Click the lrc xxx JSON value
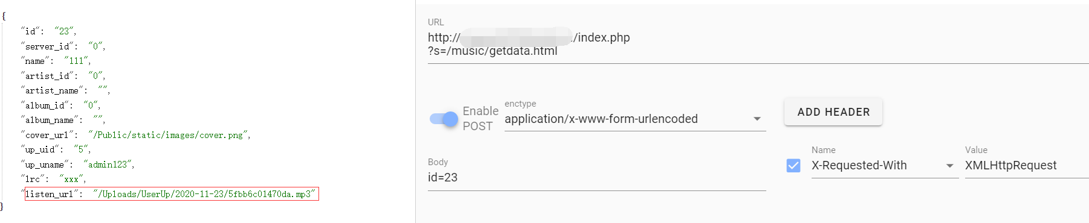The width and height of the screenshot is (1089, 223). 73,179
